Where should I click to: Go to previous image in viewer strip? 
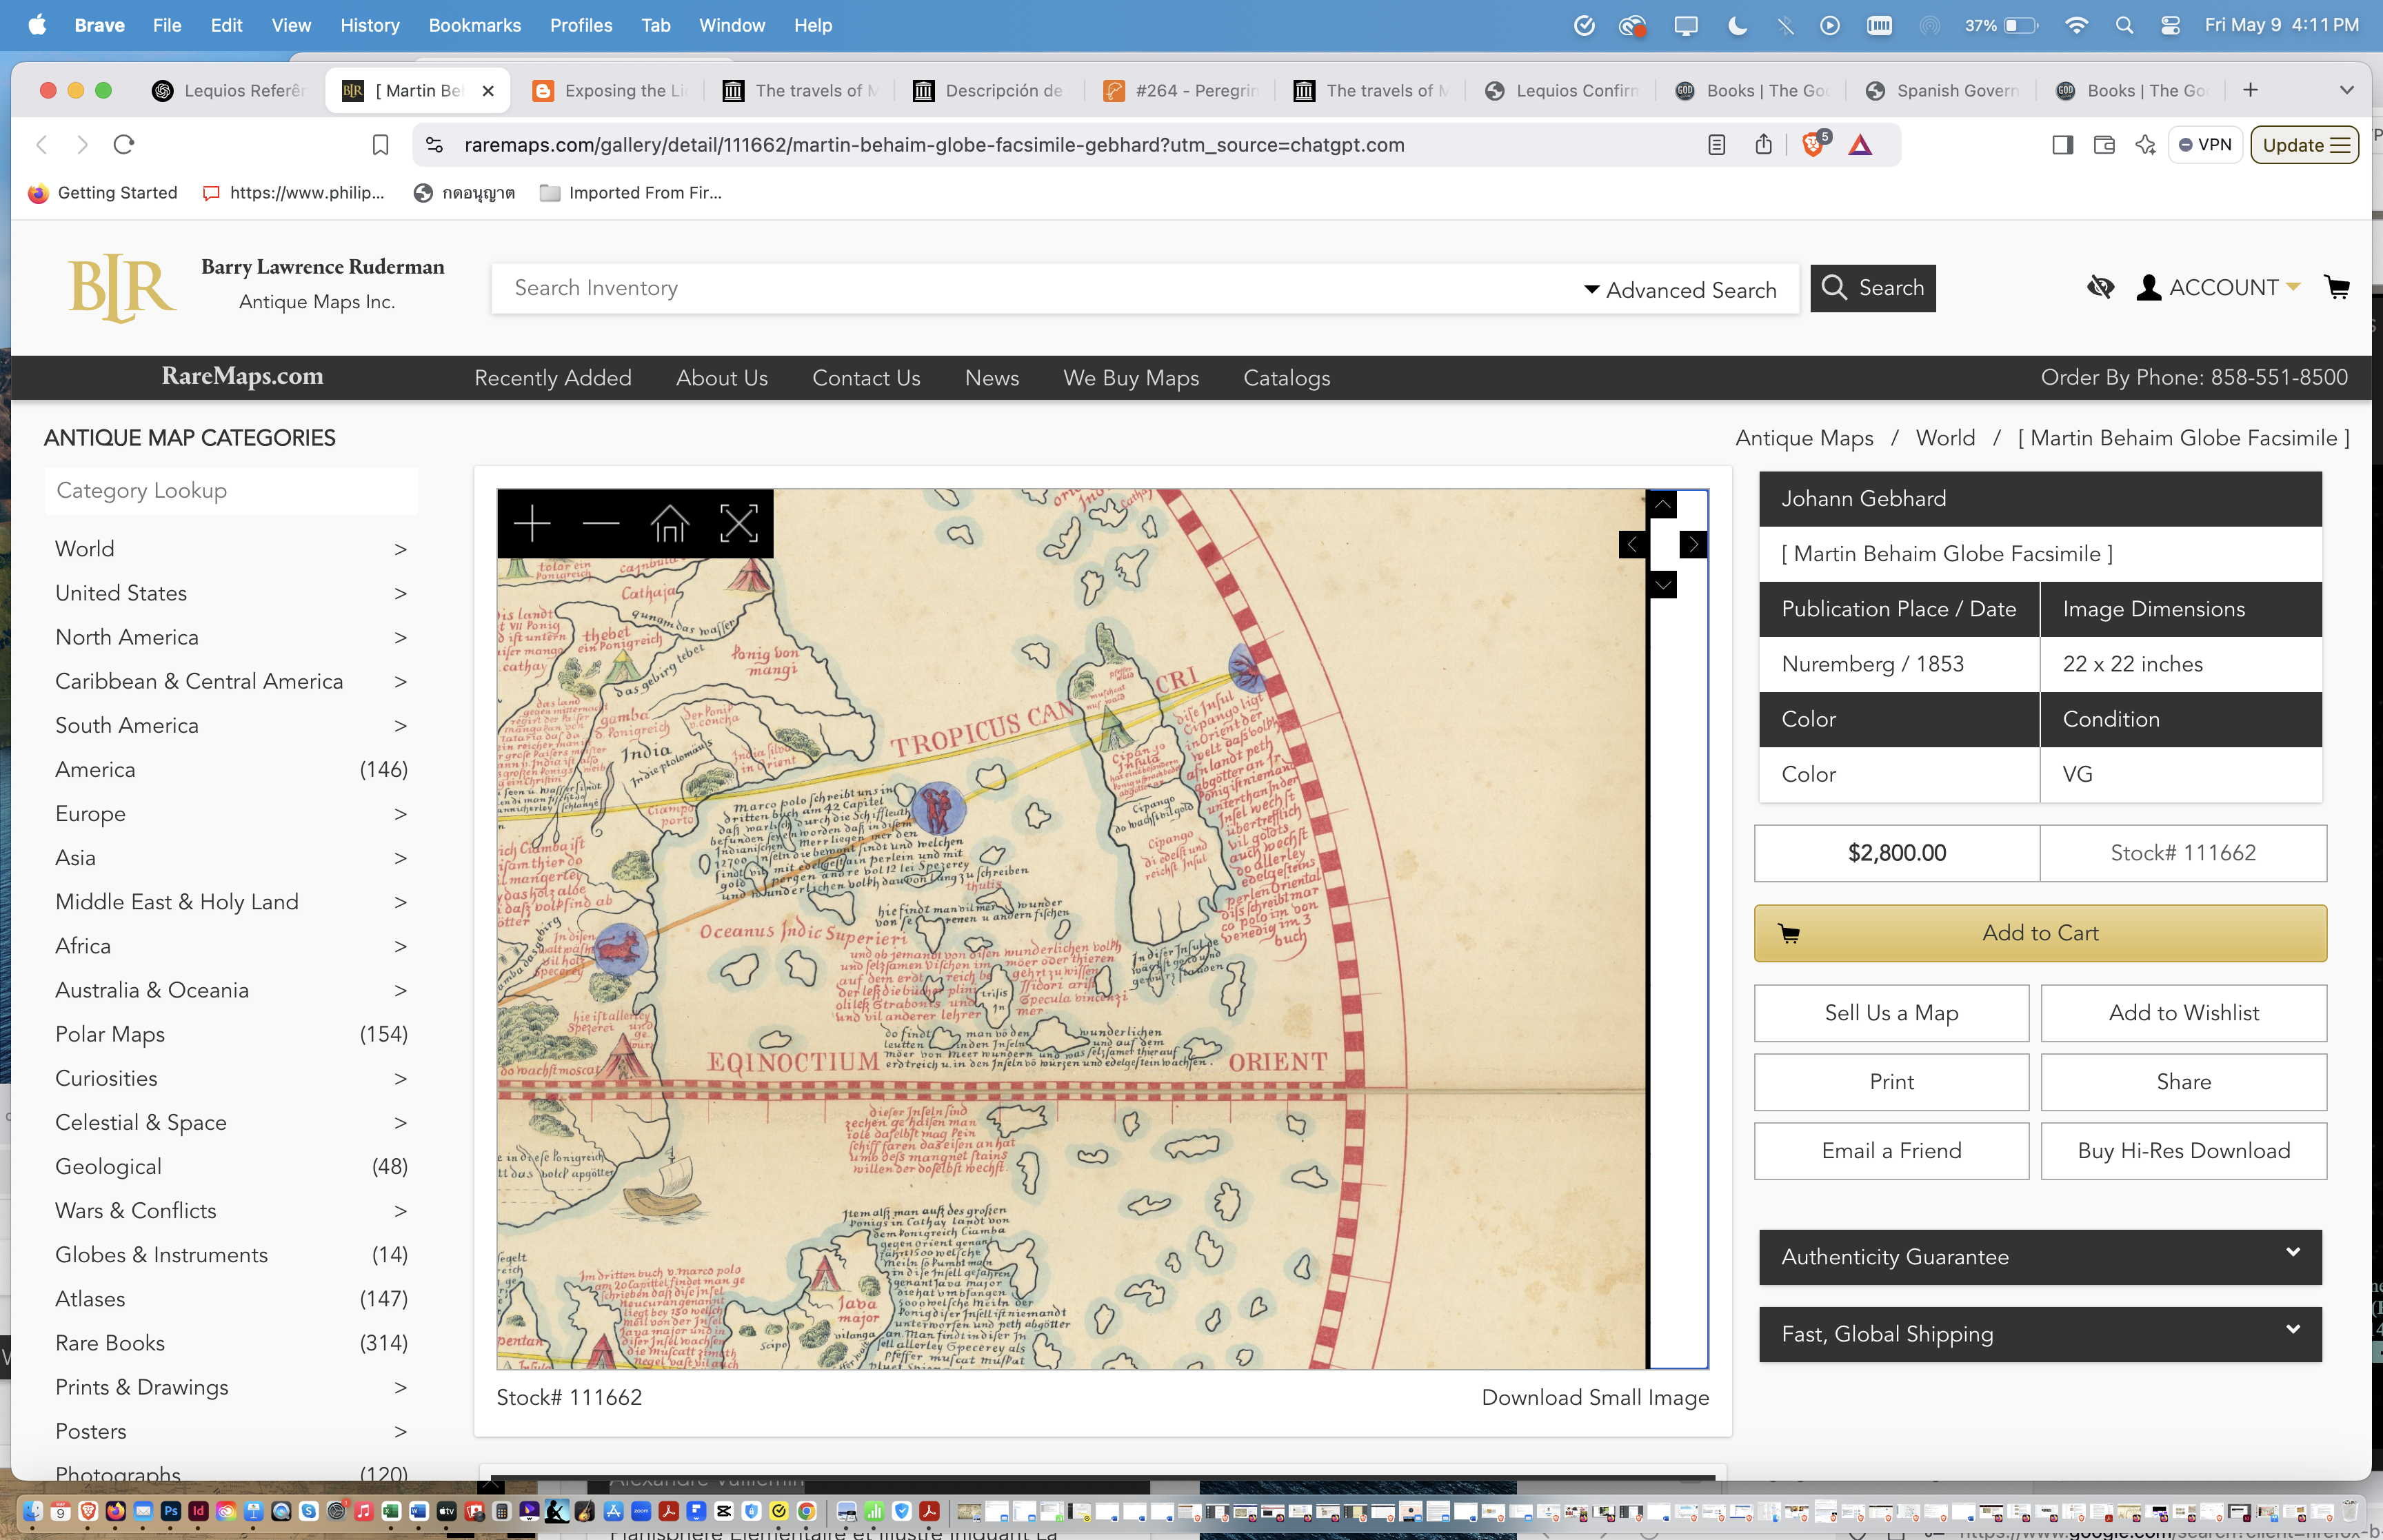pos(1633,544)
